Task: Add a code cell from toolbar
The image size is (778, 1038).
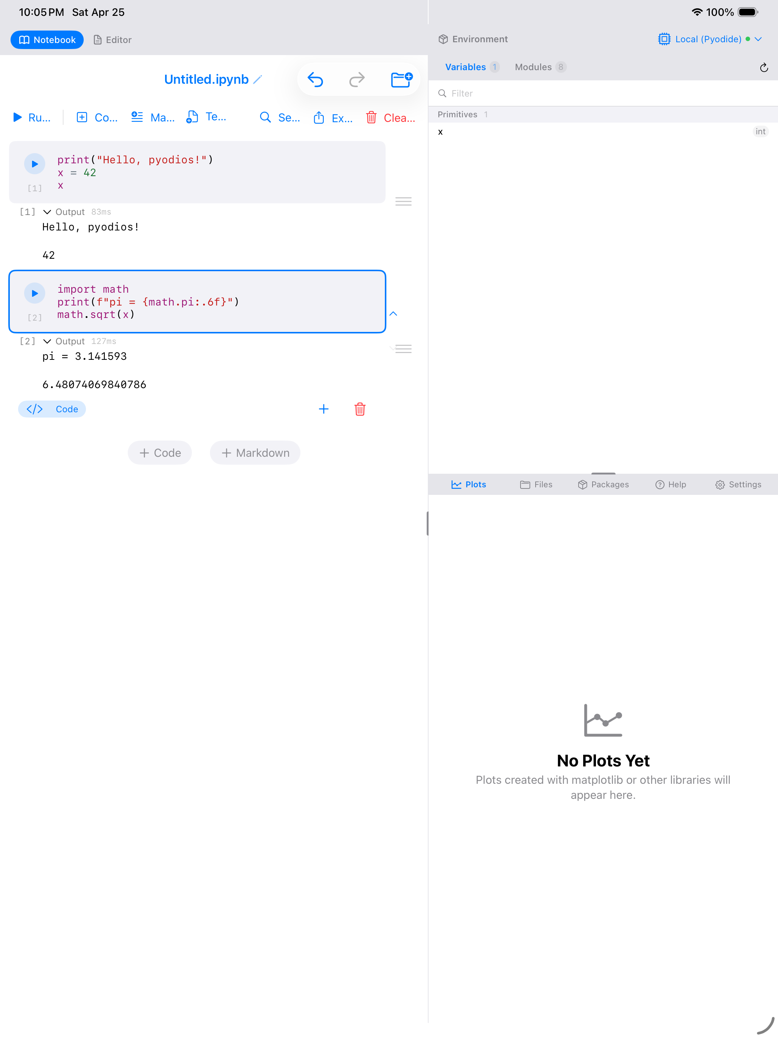Action: [97, 117]
